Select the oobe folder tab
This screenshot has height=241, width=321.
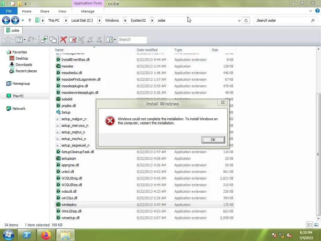[x=13, y=30]
